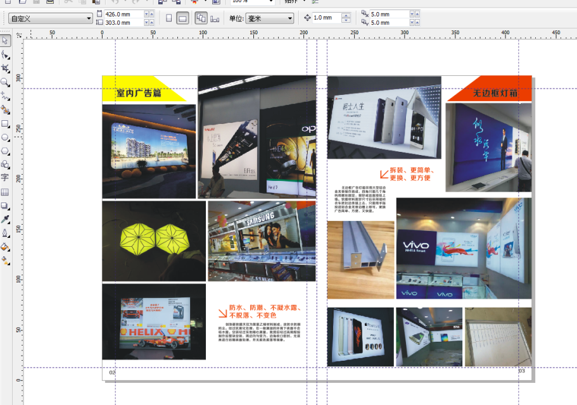Click page number 03 on the canvas

point(522,371)
